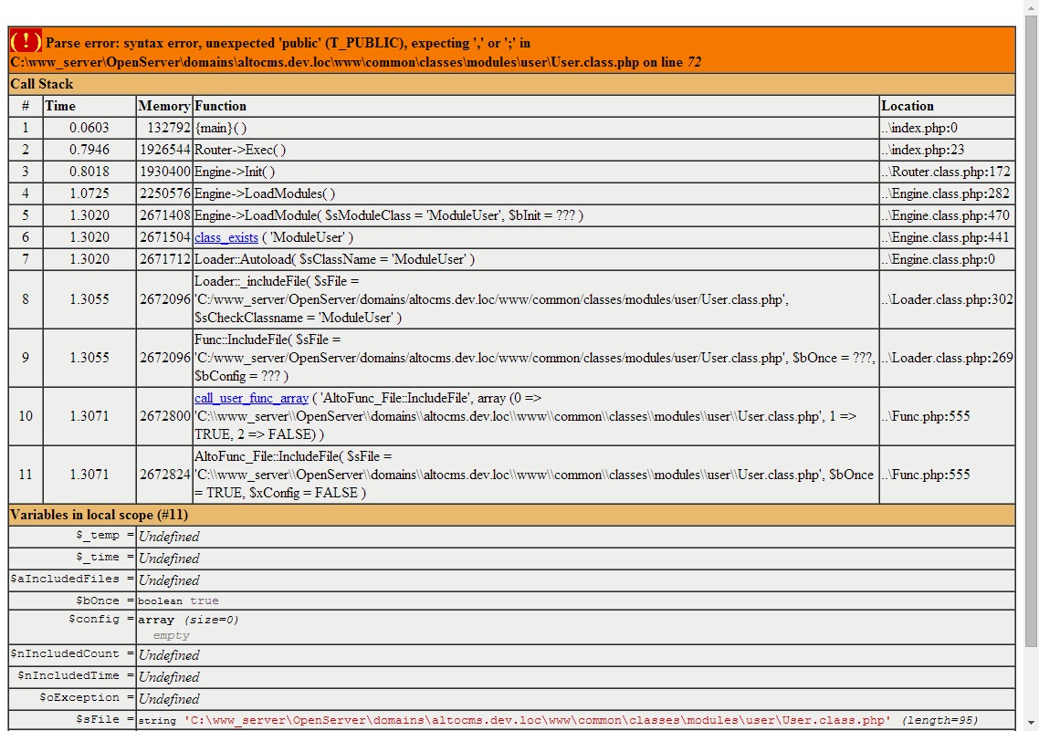
Task: Click the $sFile string path value
Action: 537,720
